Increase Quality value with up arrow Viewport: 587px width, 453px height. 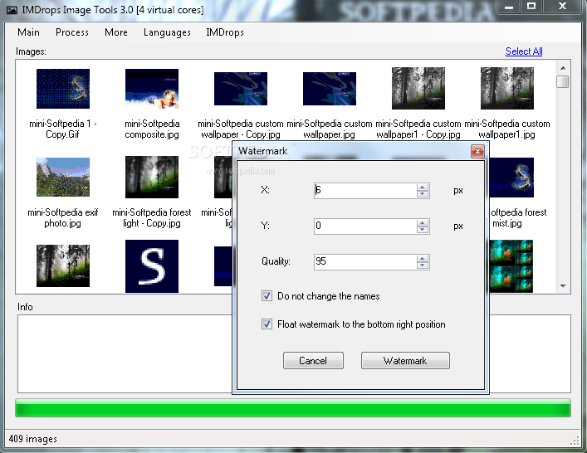coord(423,258)
